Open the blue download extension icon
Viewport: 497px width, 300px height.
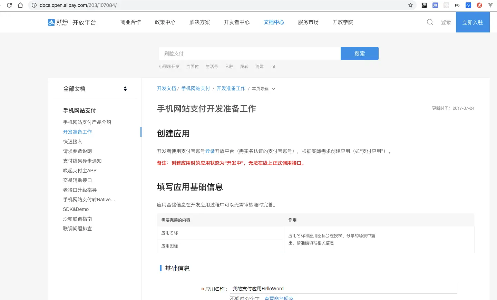pos(468,5)
